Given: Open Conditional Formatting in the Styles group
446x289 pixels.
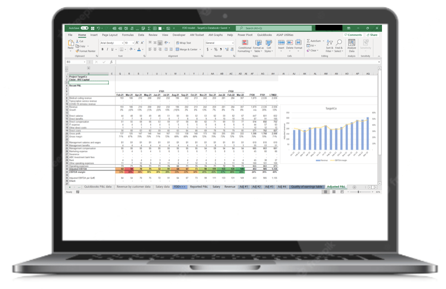Looking at the screenshot, I should click(x=244, y=46).
